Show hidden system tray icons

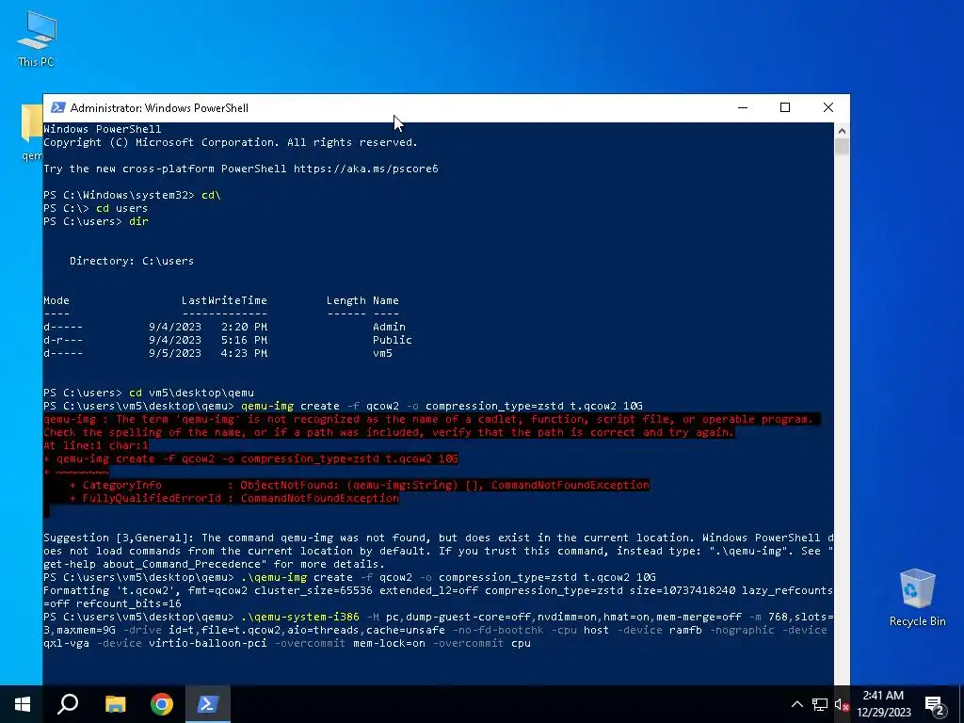[796, 704]
